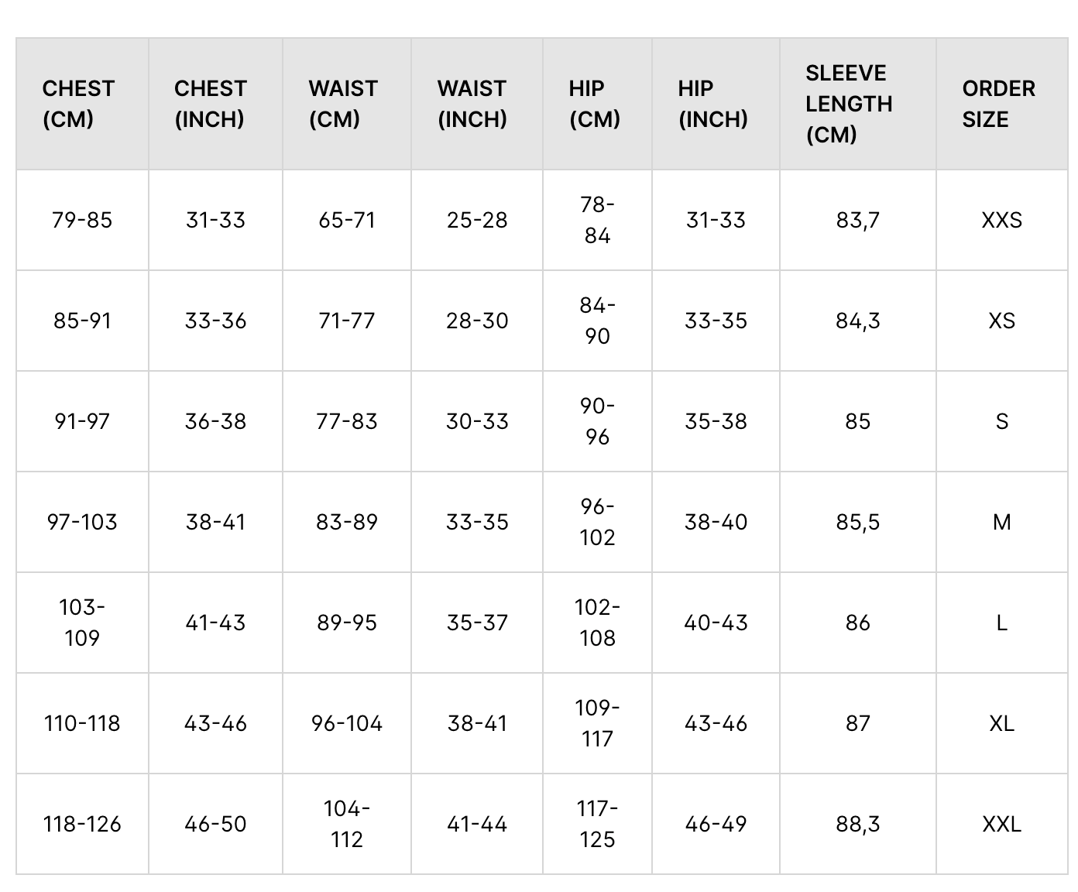Click waist inch value 33-35
Screen dimensions: 1078x892
477,522
